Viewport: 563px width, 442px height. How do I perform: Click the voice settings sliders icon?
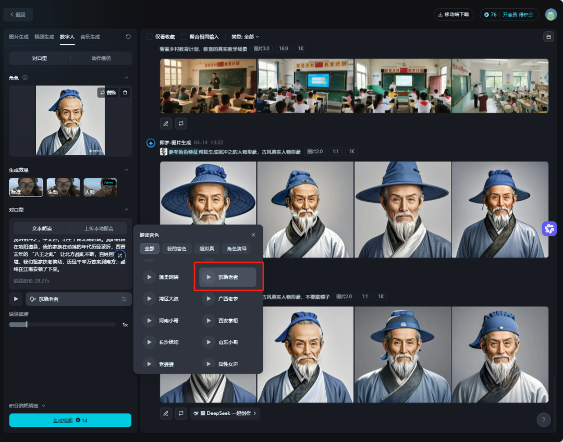pos(124,299)
